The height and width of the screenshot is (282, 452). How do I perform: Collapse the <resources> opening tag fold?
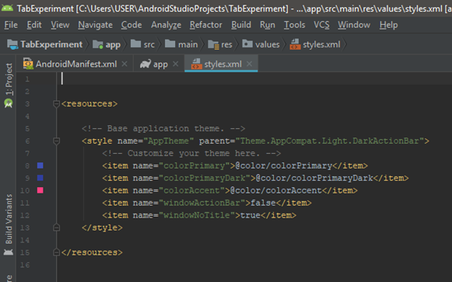[x=57, y=103]
